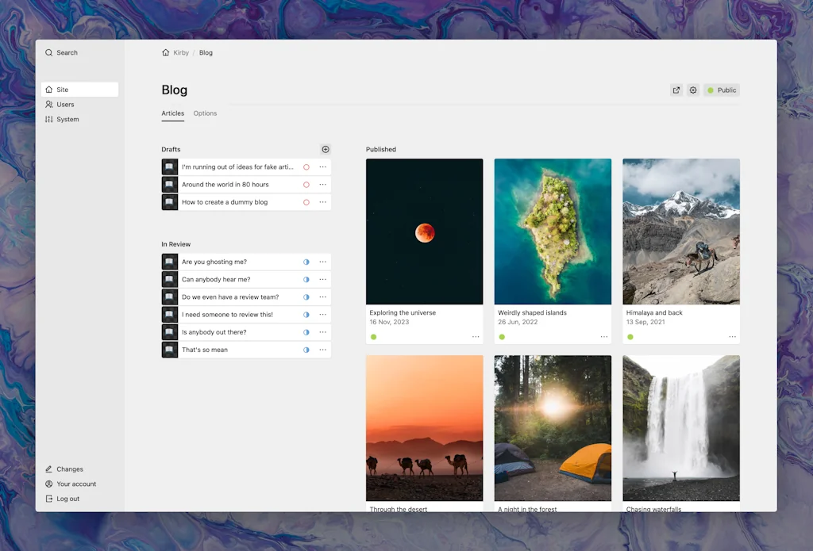Switch to the Options tab
This screenshot has width=813, height=551.
tap(205, 113)
